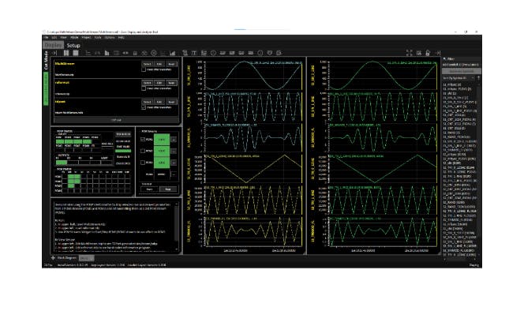This screenshot has height=318, width=524.
Task: Toggle the PCM1 stream checkbox
Action: (x=143, y=140)
